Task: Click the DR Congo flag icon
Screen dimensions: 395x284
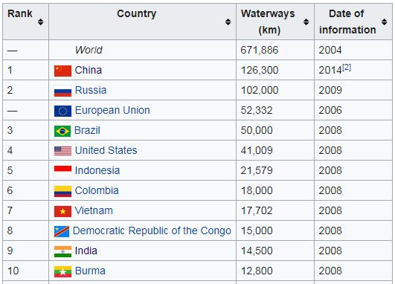Action: 62,231
